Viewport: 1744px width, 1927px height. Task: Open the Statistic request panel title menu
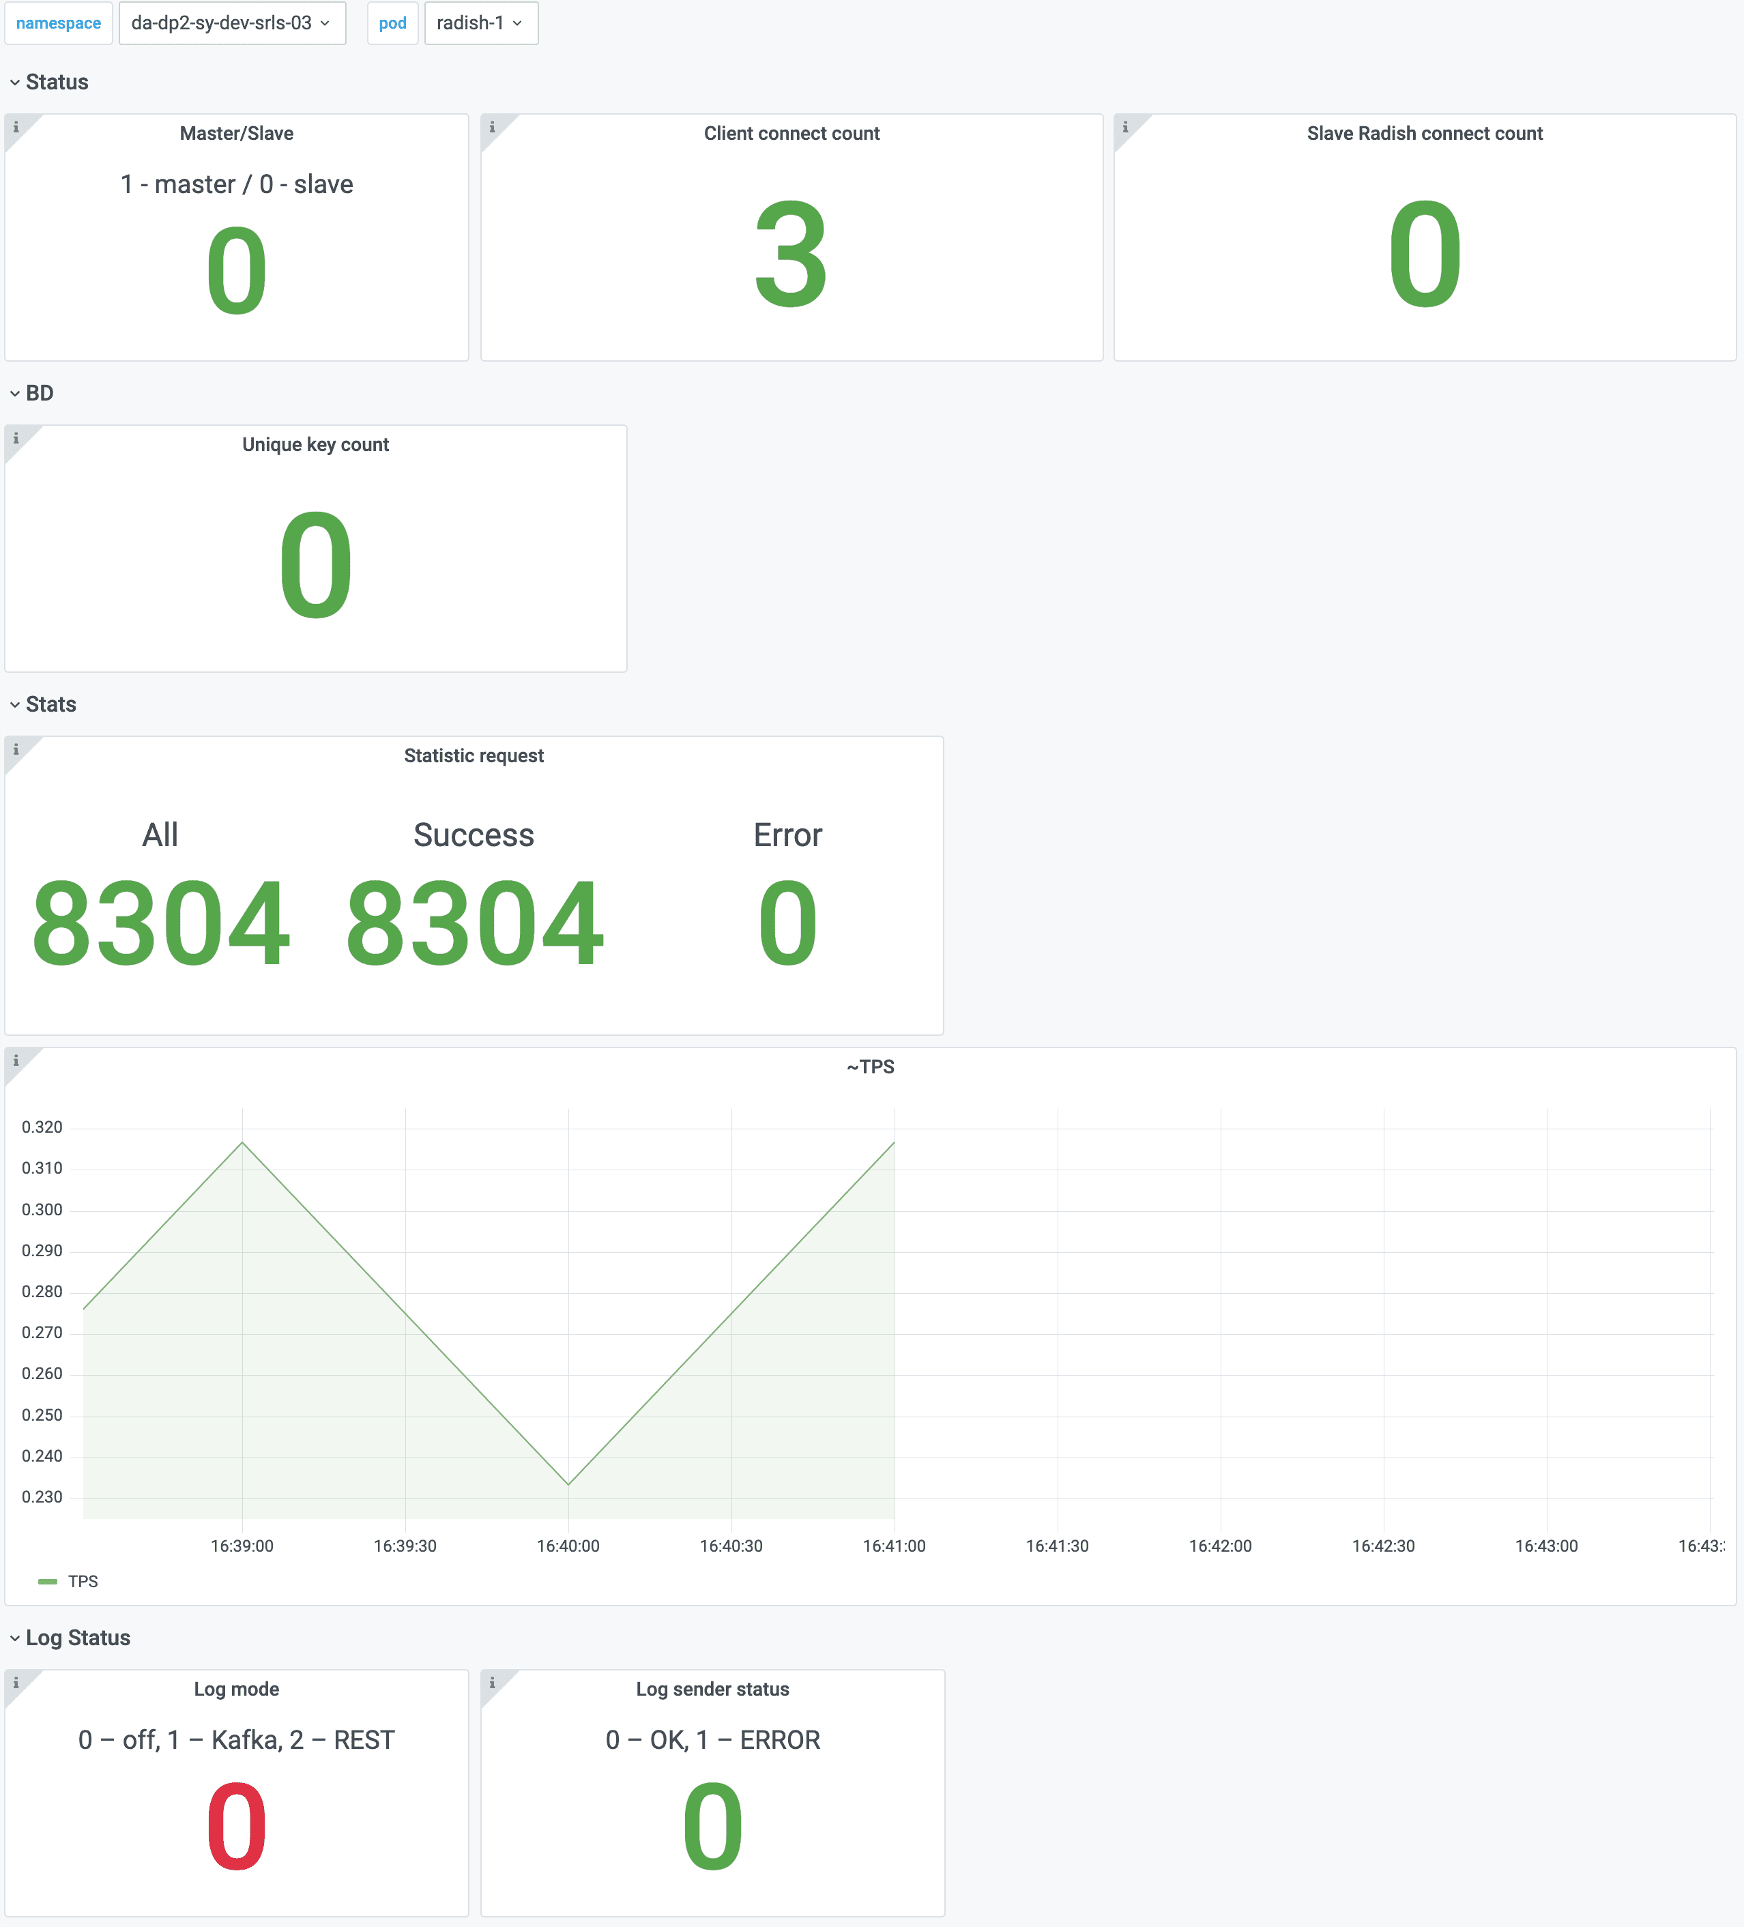tap(473, 755)
